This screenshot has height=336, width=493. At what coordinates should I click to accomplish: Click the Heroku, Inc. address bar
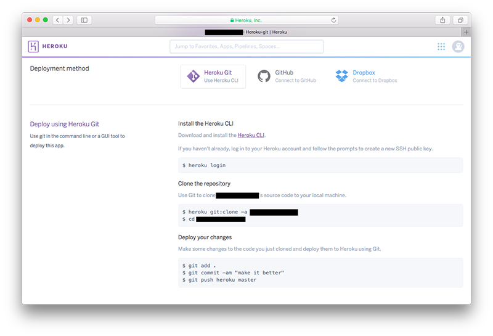click(x=246, y=20)
